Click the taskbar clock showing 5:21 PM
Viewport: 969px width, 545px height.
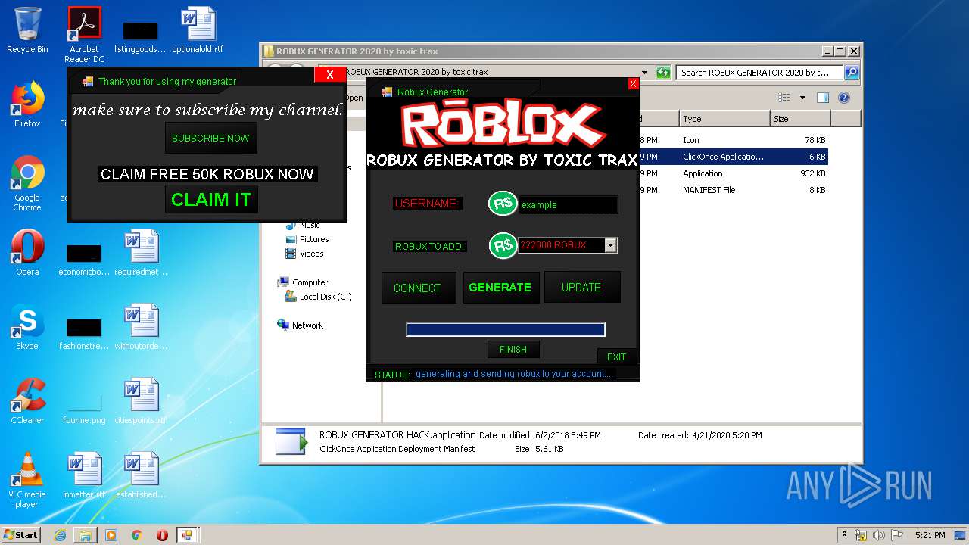coord(930,535)
